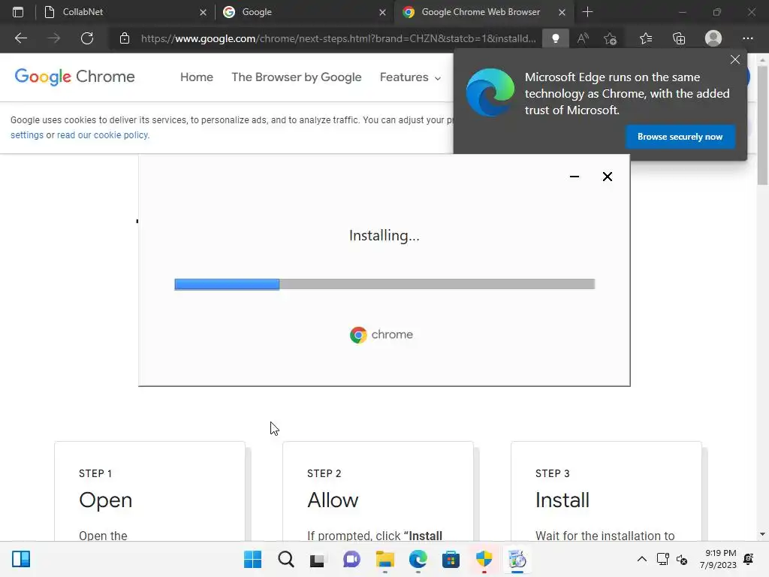The image size is (769, 577).
Task: Open the tab actions menu icon
Action: pos(18,12)
